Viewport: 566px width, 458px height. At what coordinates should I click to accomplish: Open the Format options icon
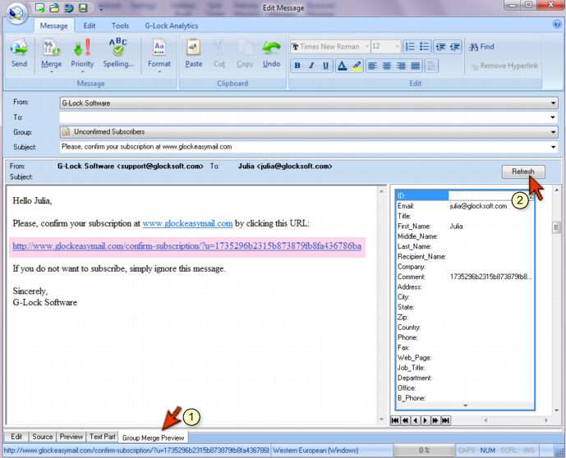[x=159, y=54]
